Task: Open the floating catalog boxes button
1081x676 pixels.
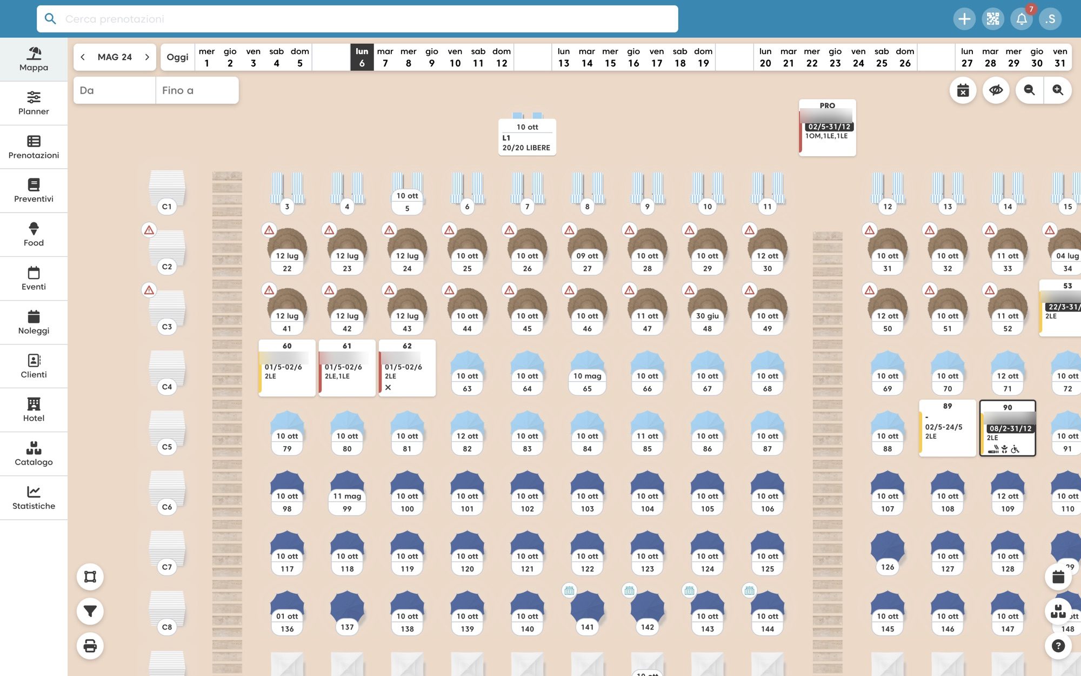Action: point(1058,612)
